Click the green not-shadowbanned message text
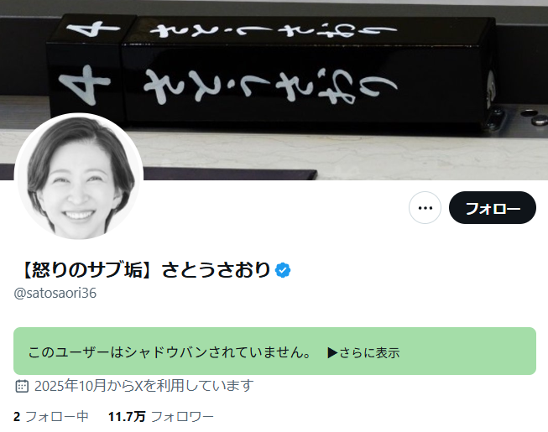This screenshot has height=432, width=548. 170,352
